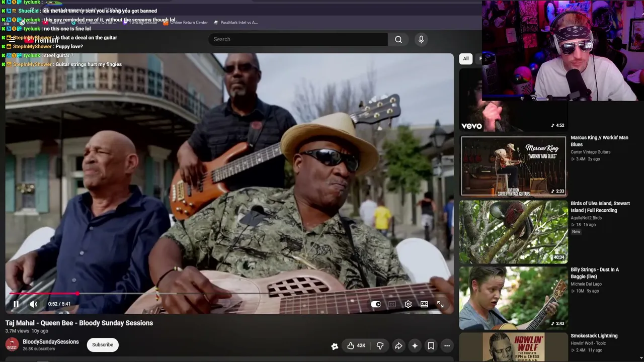Click the title 'Marcus King // Workin' Man Blues'

[599, 141]
